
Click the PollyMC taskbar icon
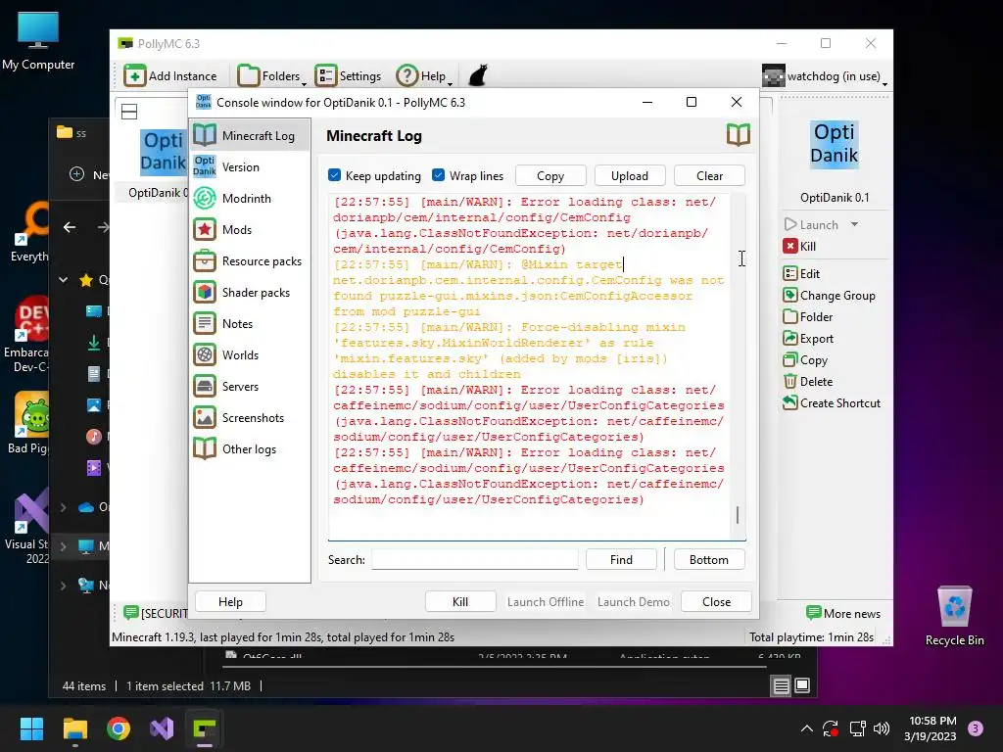(x=205, y=728)
